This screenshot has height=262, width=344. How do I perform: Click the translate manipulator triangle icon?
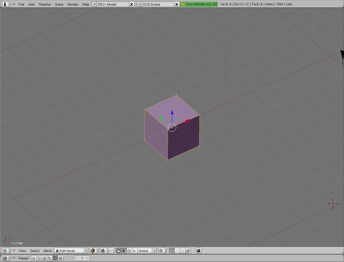click(124, 251)
